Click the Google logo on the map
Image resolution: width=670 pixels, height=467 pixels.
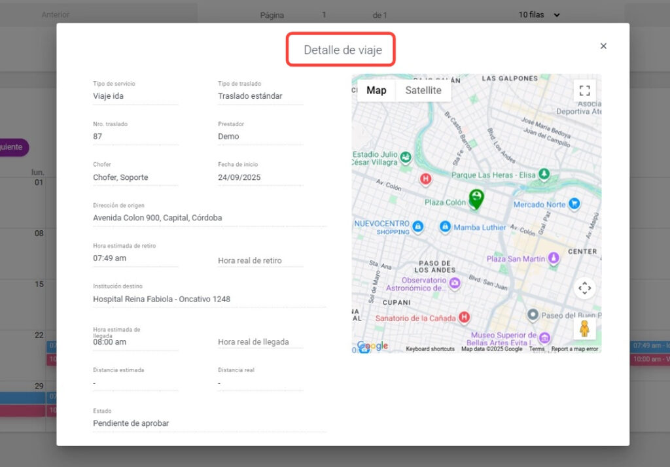coord(373,345)
